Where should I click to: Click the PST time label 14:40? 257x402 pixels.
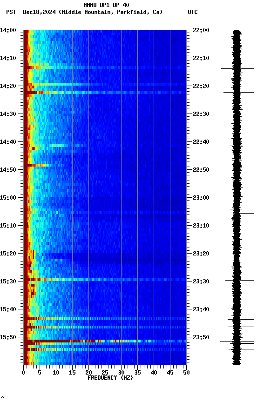pyautogui.click(x=8, y=142)
